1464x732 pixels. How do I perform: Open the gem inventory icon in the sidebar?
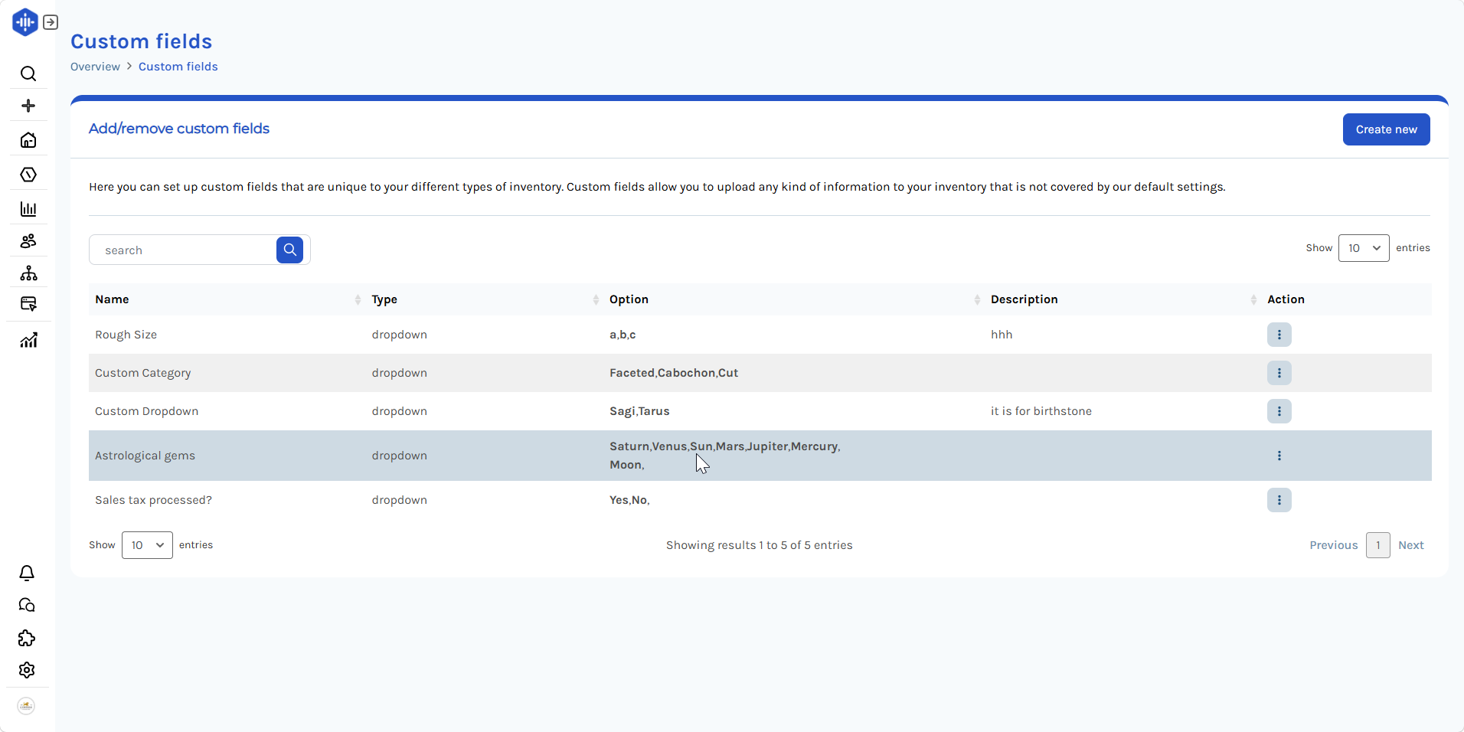point(28,175)
